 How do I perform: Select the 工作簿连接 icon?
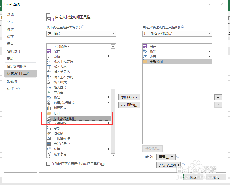click(x=48, y=139)
